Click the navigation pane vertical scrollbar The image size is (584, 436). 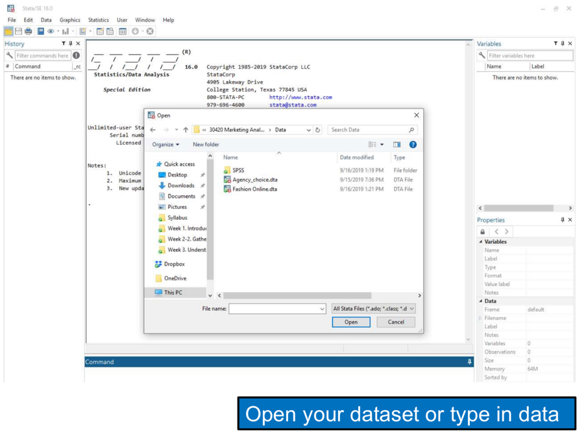click(x=210, y=220)
